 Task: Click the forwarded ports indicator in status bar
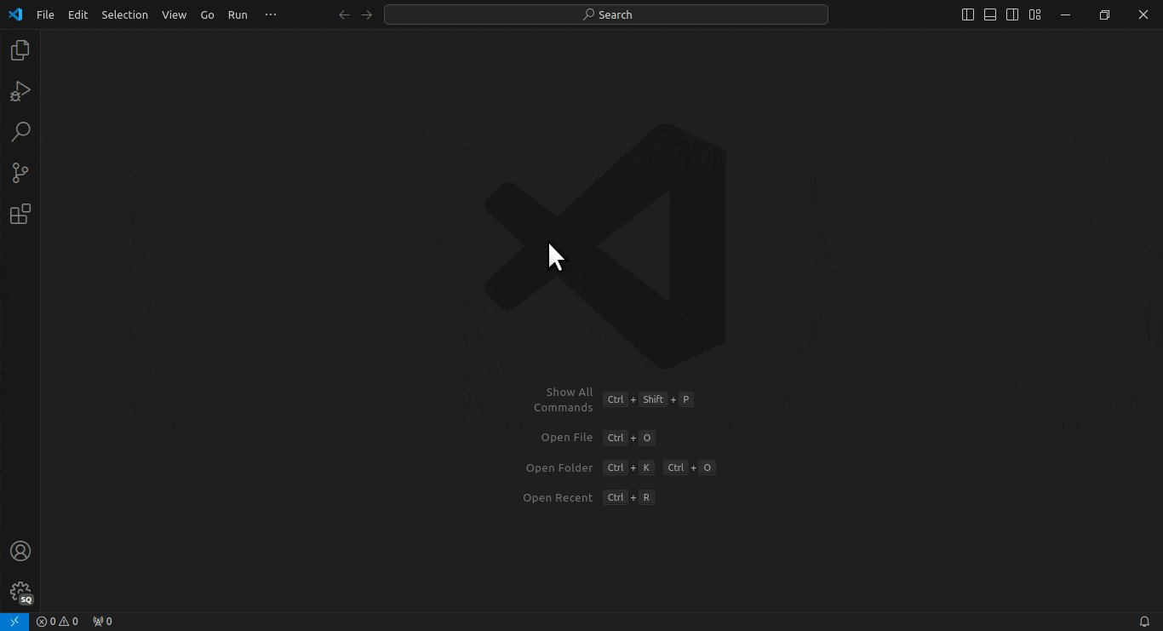[x=102, y=622]
